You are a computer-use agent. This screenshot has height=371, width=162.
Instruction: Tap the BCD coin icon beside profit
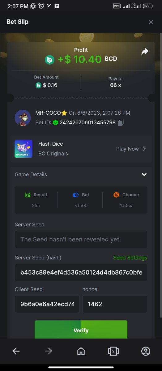(50, 59)
